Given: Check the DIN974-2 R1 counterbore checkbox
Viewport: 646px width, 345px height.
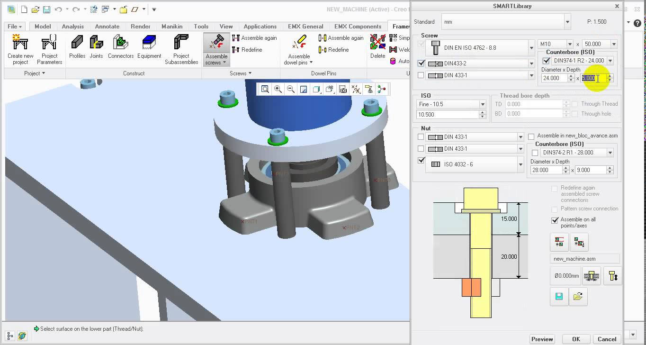Looking at the screenshot, I should (x=535, y=153).
